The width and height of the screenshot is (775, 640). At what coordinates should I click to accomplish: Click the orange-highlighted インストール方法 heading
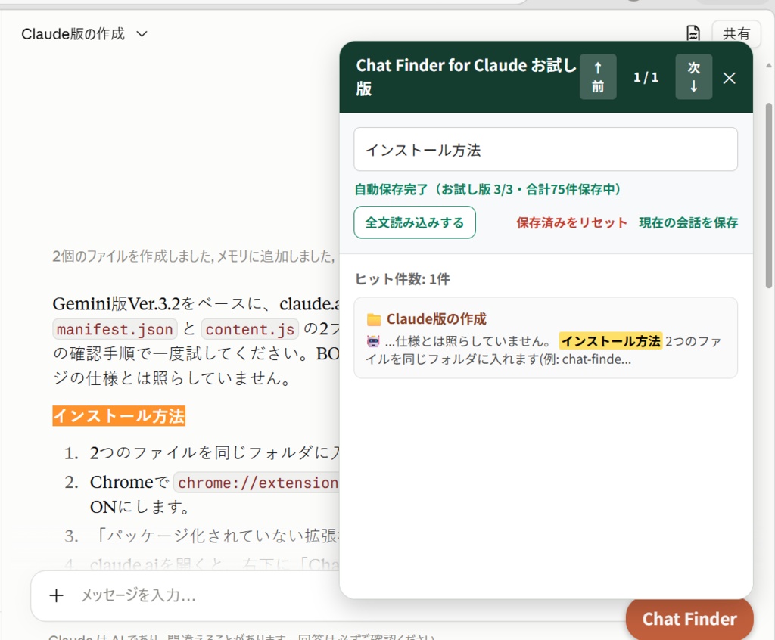pyautogui.click(x=119, y=415)
